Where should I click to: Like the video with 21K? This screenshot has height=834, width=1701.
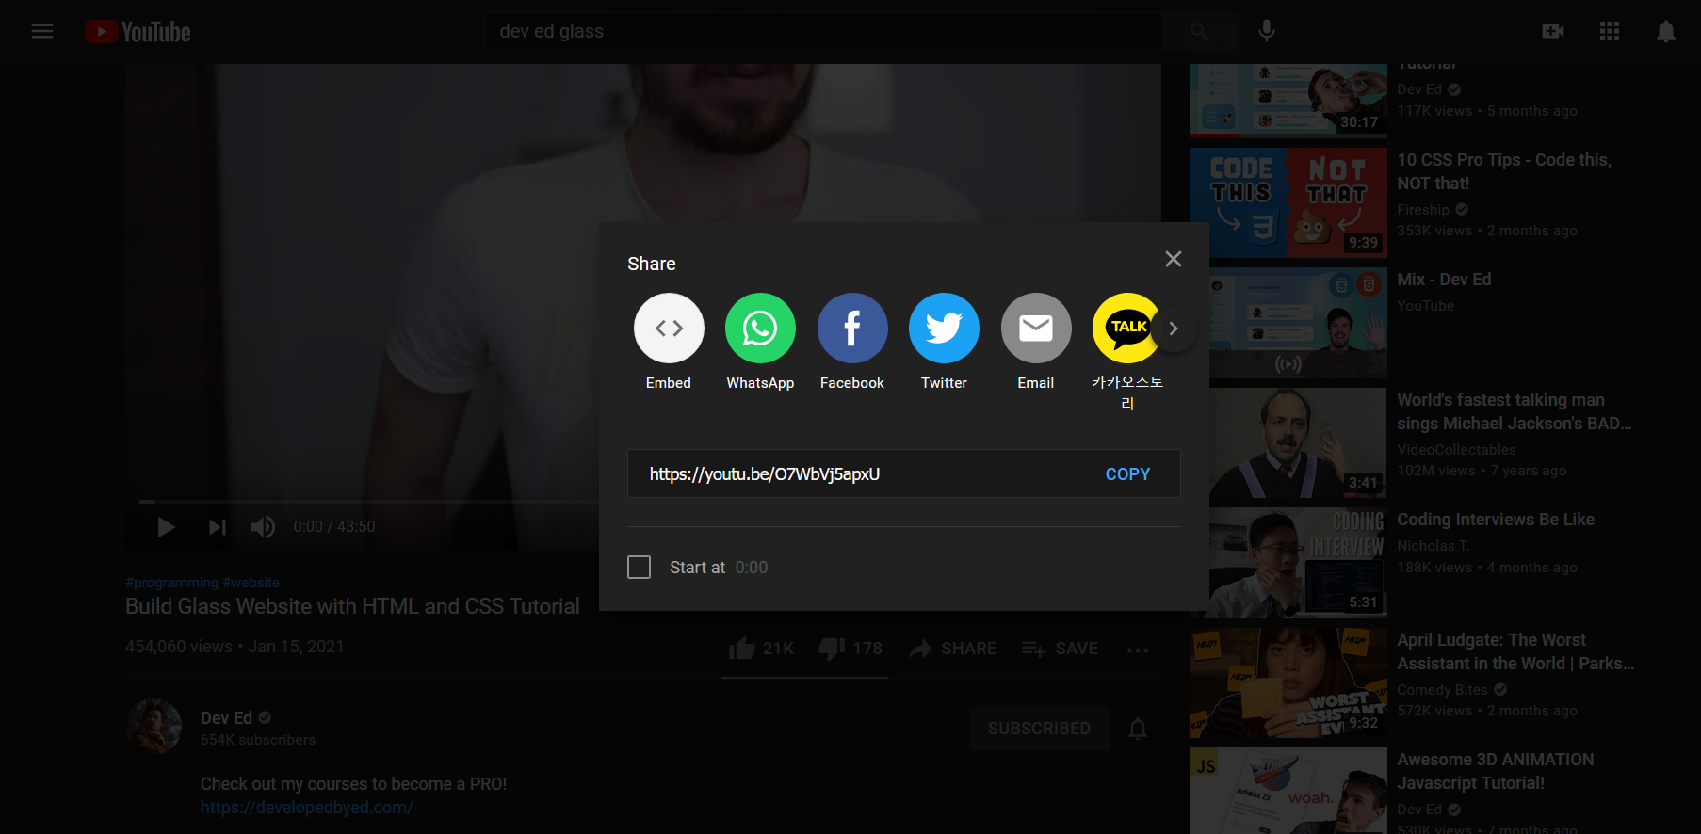pyautogui.click(x=761, y=649)
